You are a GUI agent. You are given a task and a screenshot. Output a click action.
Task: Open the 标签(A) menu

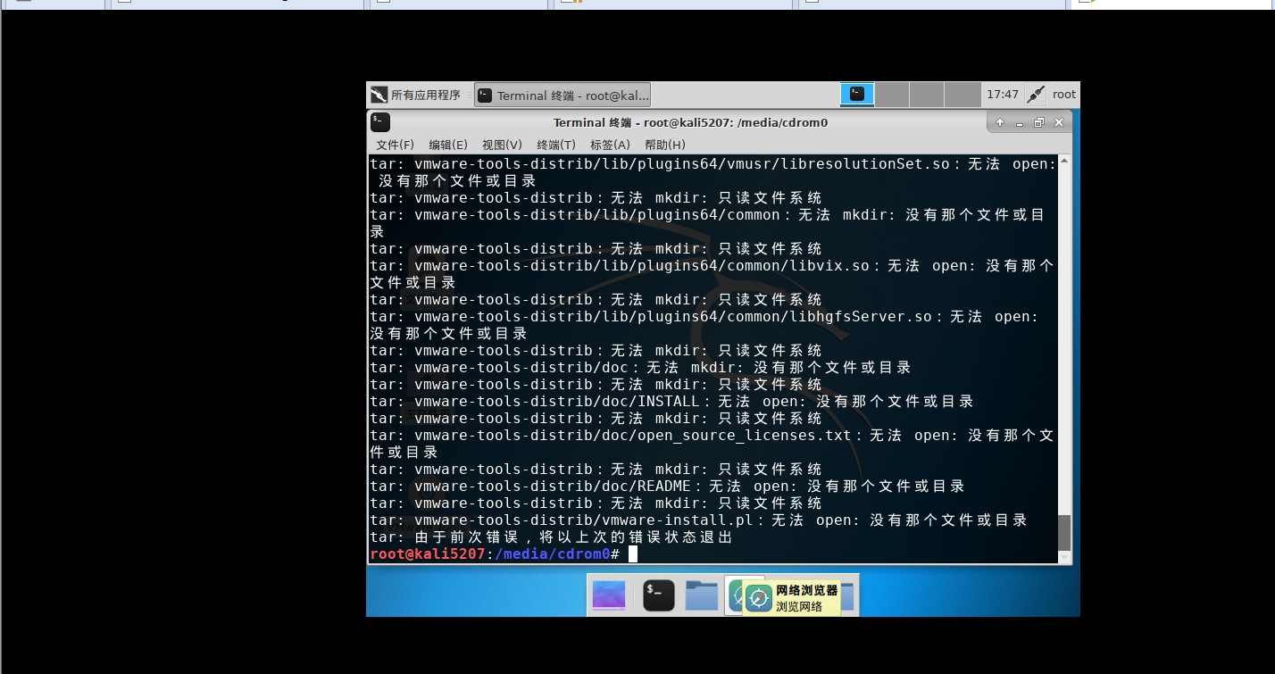click(x=610, y=145)
